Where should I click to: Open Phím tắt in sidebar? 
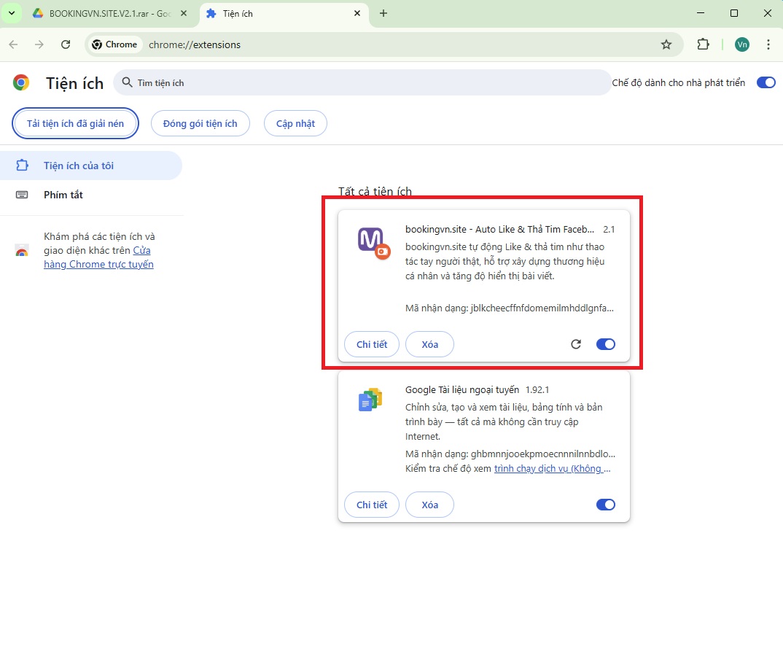point(63,195)
